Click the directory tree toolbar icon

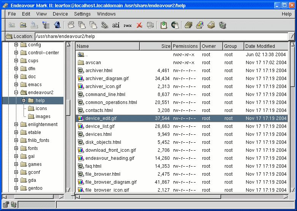(46, 25)
